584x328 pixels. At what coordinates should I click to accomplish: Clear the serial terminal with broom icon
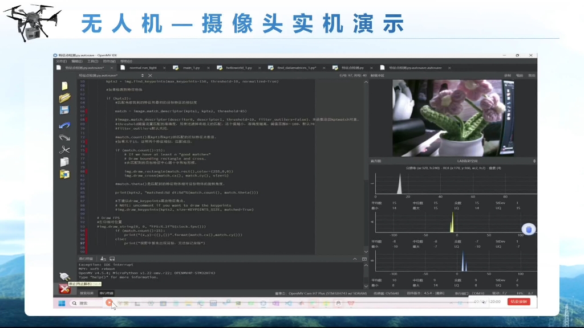[x=103, y=259]
